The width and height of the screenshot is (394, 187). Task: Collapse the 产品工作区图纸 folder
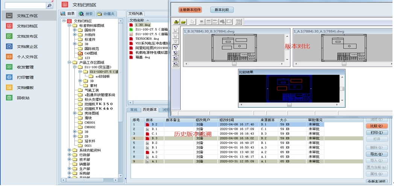tap(69, 62)
